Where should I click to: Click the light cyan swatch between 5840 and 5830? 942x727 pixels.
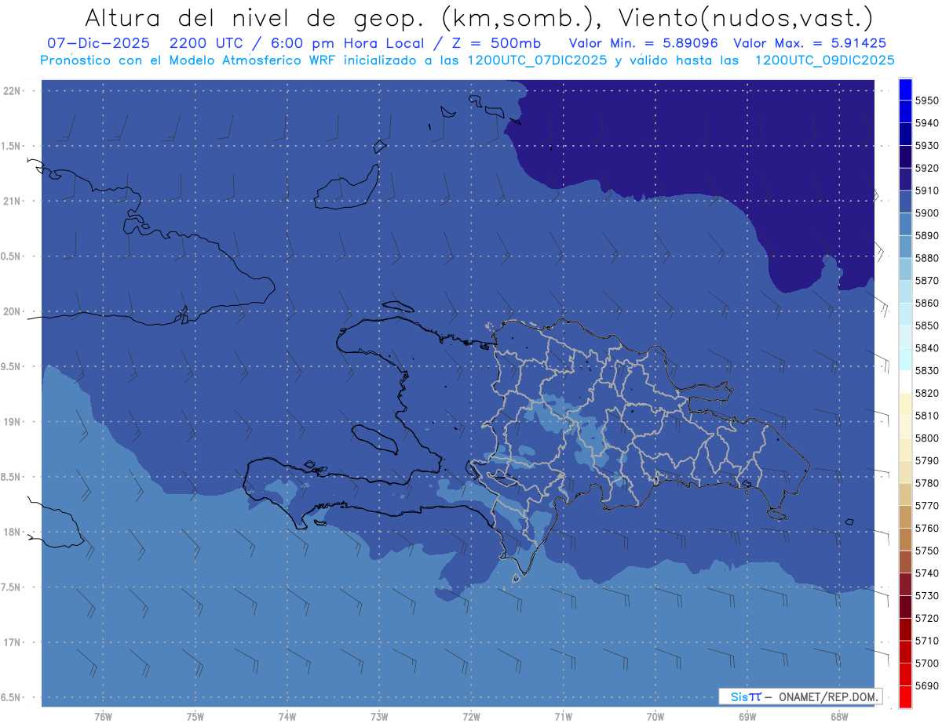(x=905, y=359)
